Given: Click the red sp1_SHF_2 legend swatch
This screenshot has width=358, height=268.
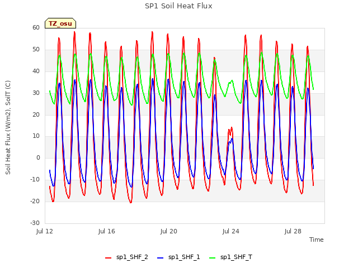Looking at the screenshot, I should tap(108, 258).
